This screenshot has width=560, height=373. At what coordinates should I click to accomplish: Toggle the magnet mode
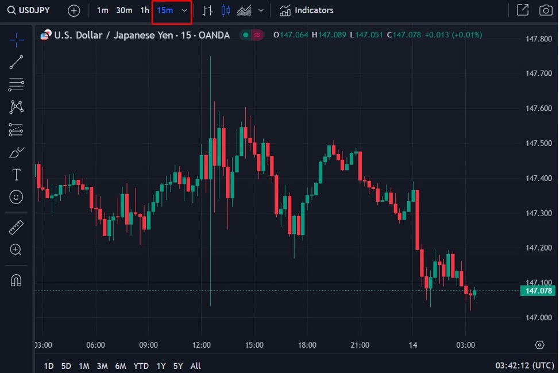16,280
